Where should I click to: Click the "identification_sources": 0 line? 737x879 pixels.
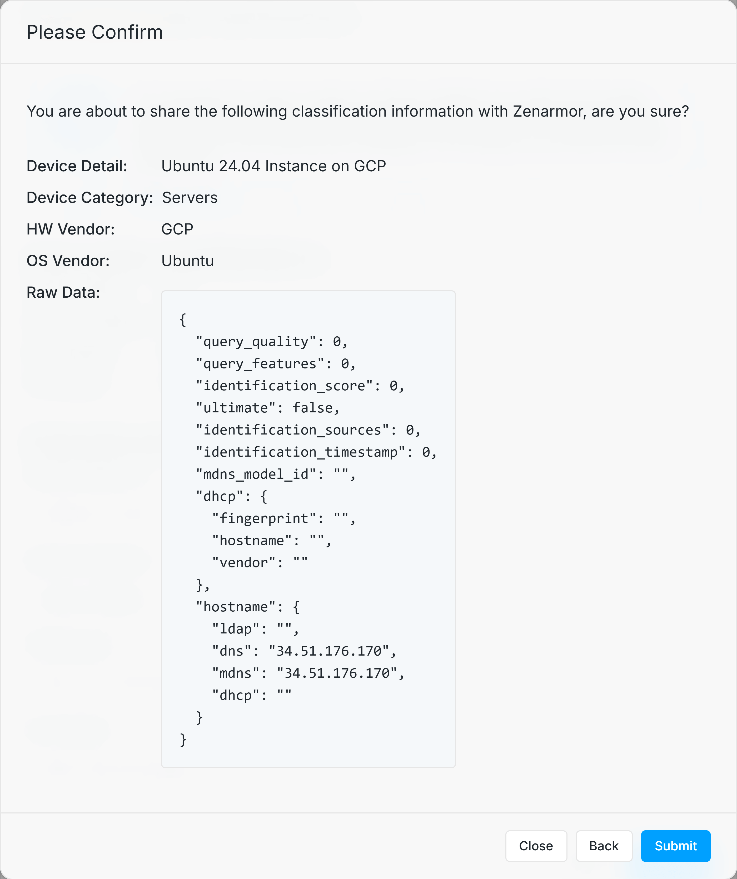click(308, 430)
